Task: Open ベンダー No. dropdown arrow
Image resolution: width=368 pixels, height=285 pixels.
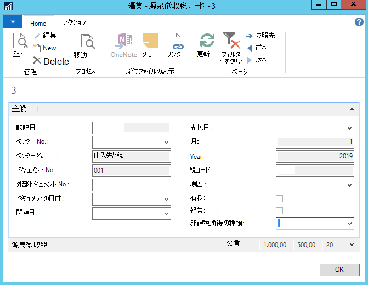Action: pos(166,142)
